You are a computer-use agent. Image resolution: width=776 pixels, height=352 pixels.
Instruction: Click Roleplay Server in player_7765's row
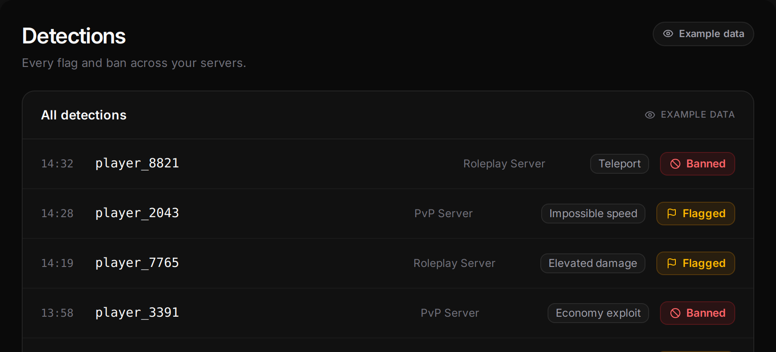click(x=454, y=263)
